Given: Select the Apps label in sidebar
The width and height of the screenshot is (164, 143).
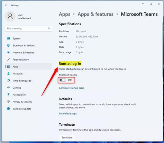Looking at the screenshot, I should (15, 66).
